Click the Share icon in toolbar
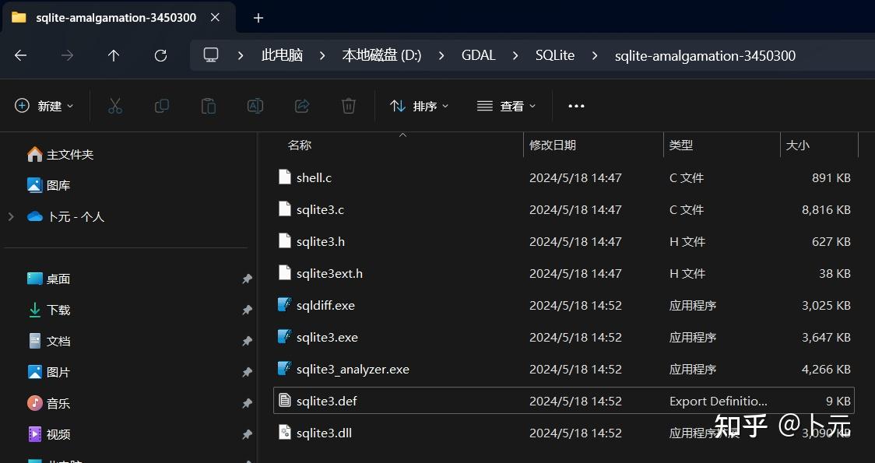Image resolution: width=875 pixels, height=463 pixels. click(302, 106)
